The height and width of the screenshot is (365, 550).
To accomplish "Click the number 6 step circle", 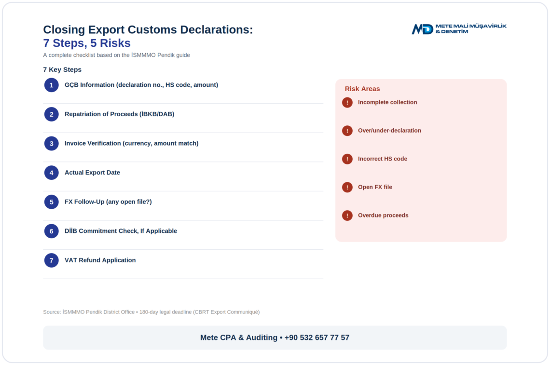I will click(x=51, y=231).
